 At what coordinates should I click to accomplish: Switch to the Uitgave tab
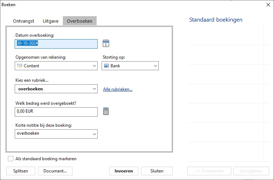pos(51,21)
